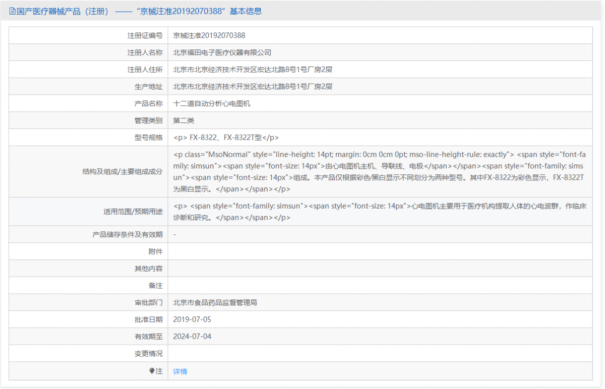Click the intended use text mentioning 心电波群
Image resolution: width=605 pixels, height=389 pixels.
380,212
